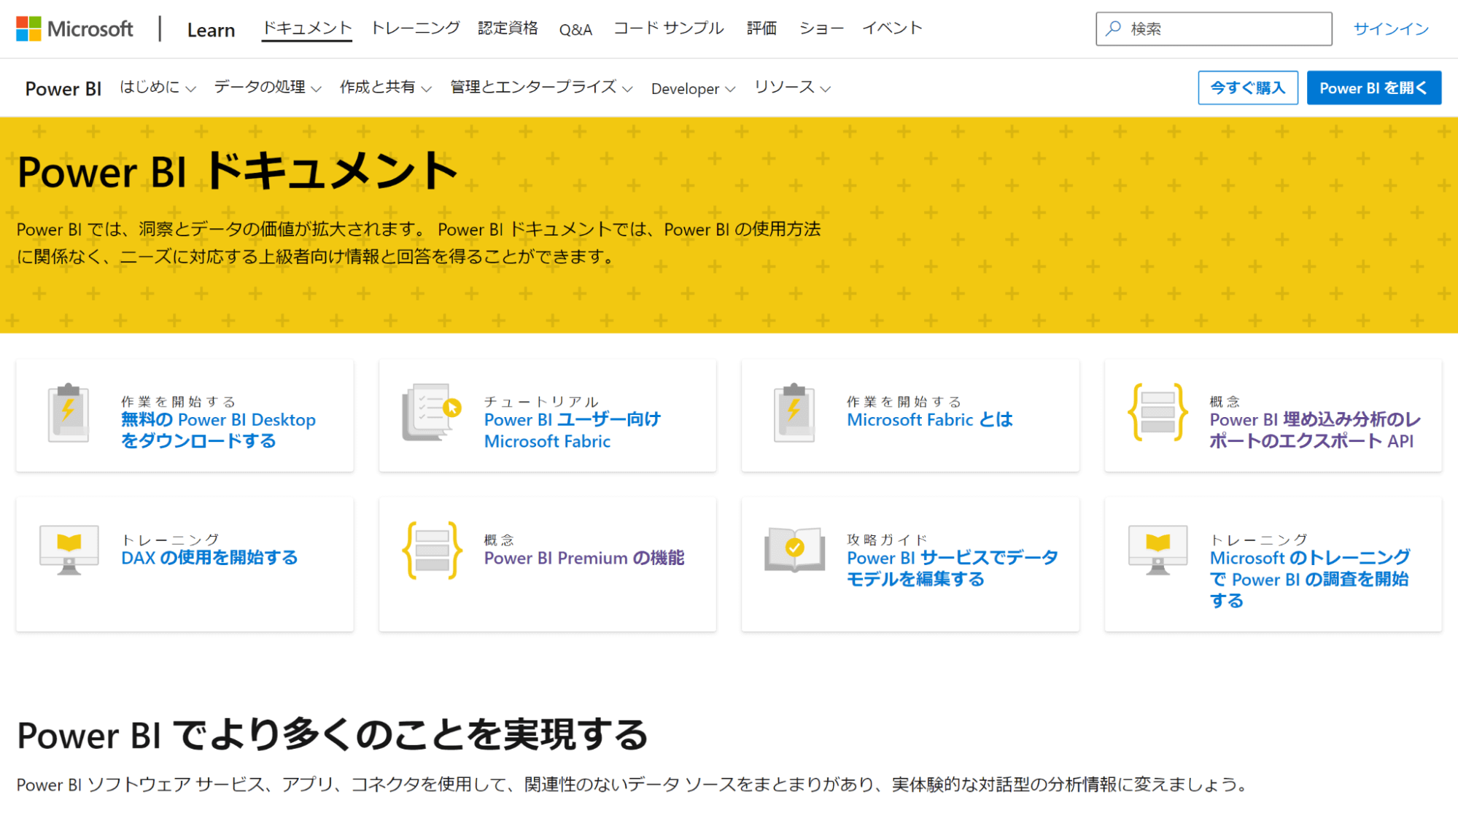Open Power BI ユーザー向け Microsoft Fabric link

tap(573, 430)
